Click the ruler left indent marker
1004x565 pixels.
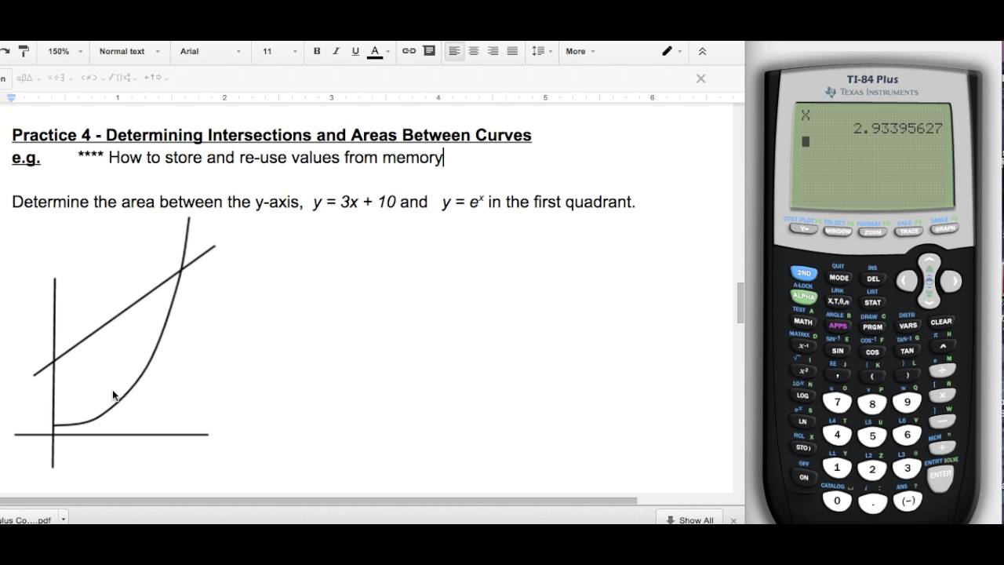[x=11, y=98]
